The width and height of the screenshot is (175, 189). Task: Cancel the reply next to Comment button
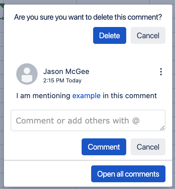(148, 147)
